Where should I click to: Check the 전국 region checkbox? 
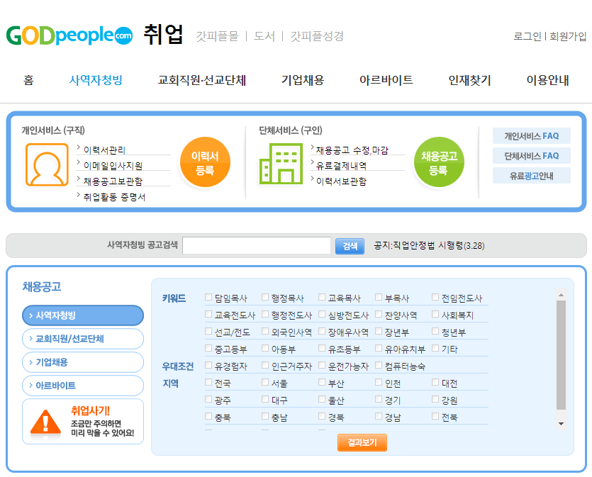click(x=208, y=382)
